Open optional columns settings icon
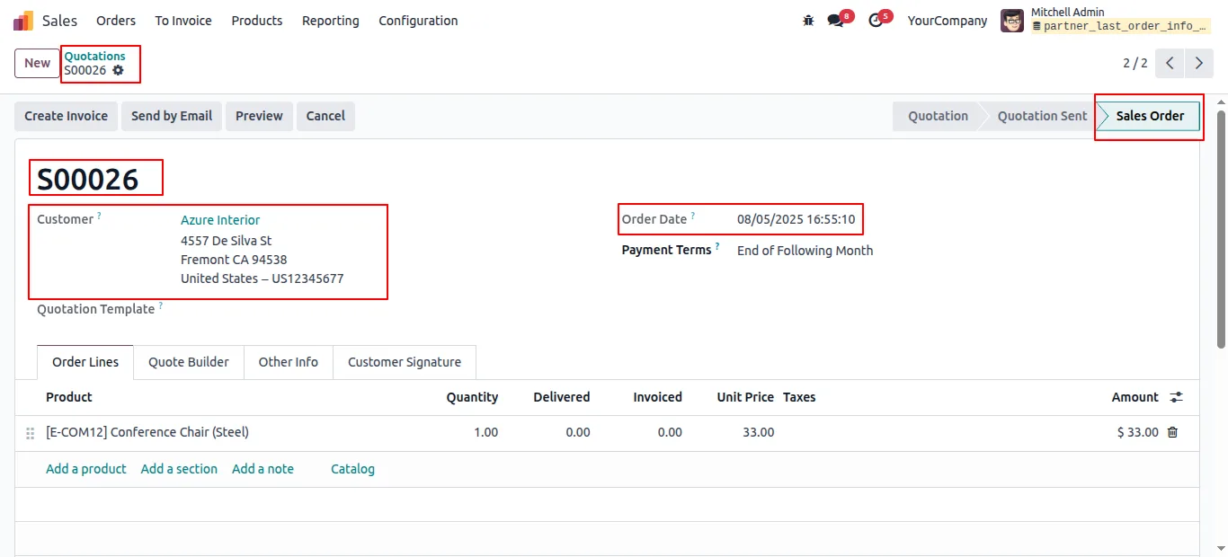The image size is (1228, 557). 1176,397
